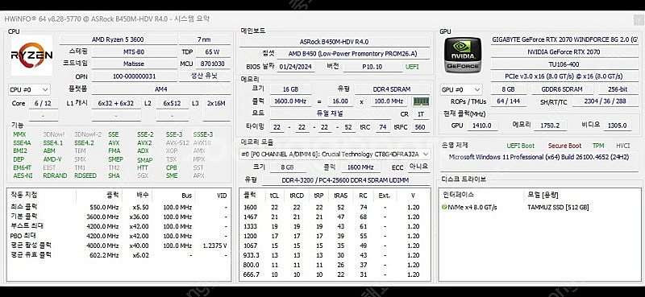Select the OPN value 100-000000031
The width and height of the screenshot is (645, 297).
click(134, 76)
